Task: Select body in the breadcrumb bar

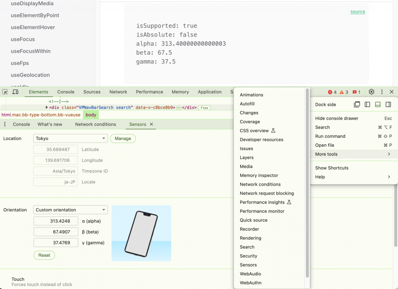Action: (x=91, y=115)
